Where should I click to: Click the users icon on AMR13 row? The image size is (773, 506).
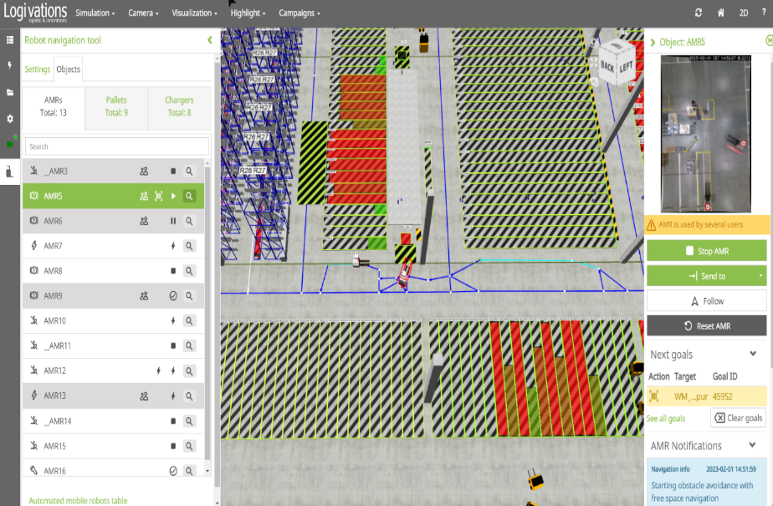(x=144, y=396)
